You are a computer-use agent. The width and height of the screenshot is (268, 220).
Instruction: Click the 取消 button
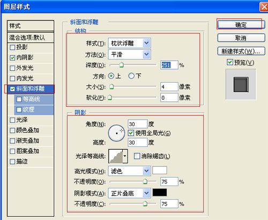coord(241,38)
